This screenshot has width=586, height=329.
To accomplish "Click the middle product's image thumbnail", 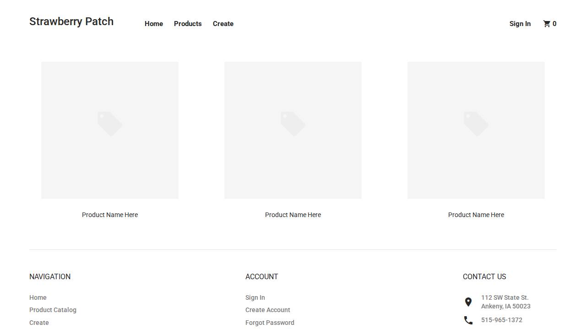I will coord(293,130).
